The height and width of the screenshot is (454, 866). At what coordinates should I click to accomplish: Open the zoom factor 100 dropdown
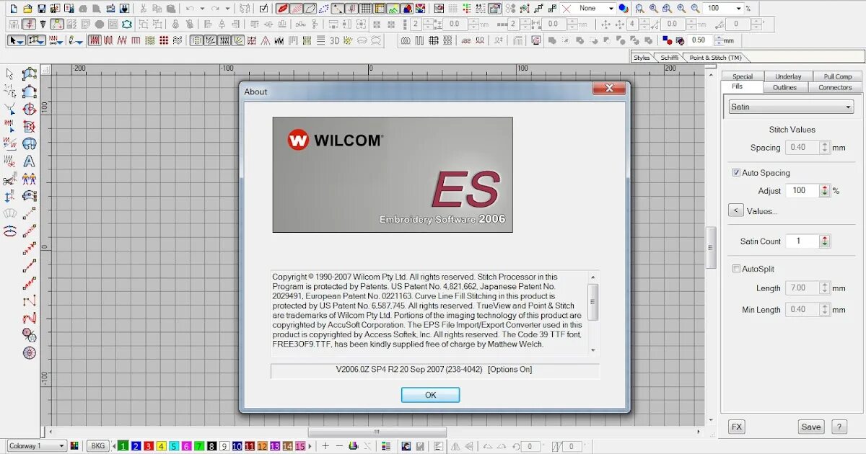(739, 8)
